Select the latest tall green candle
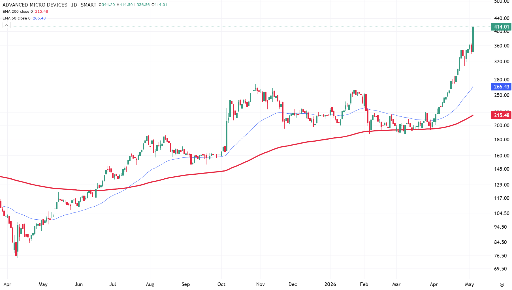Image resolution: width=512 pixels, height=290 pixels. point(473,39)
